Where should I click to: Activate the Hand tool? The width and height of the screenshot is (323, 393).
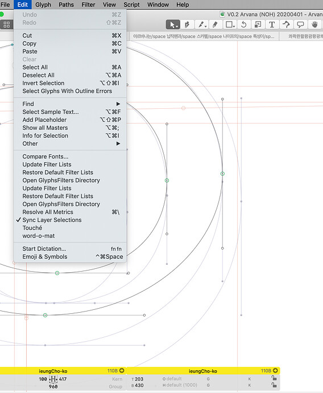click(314, 24)
